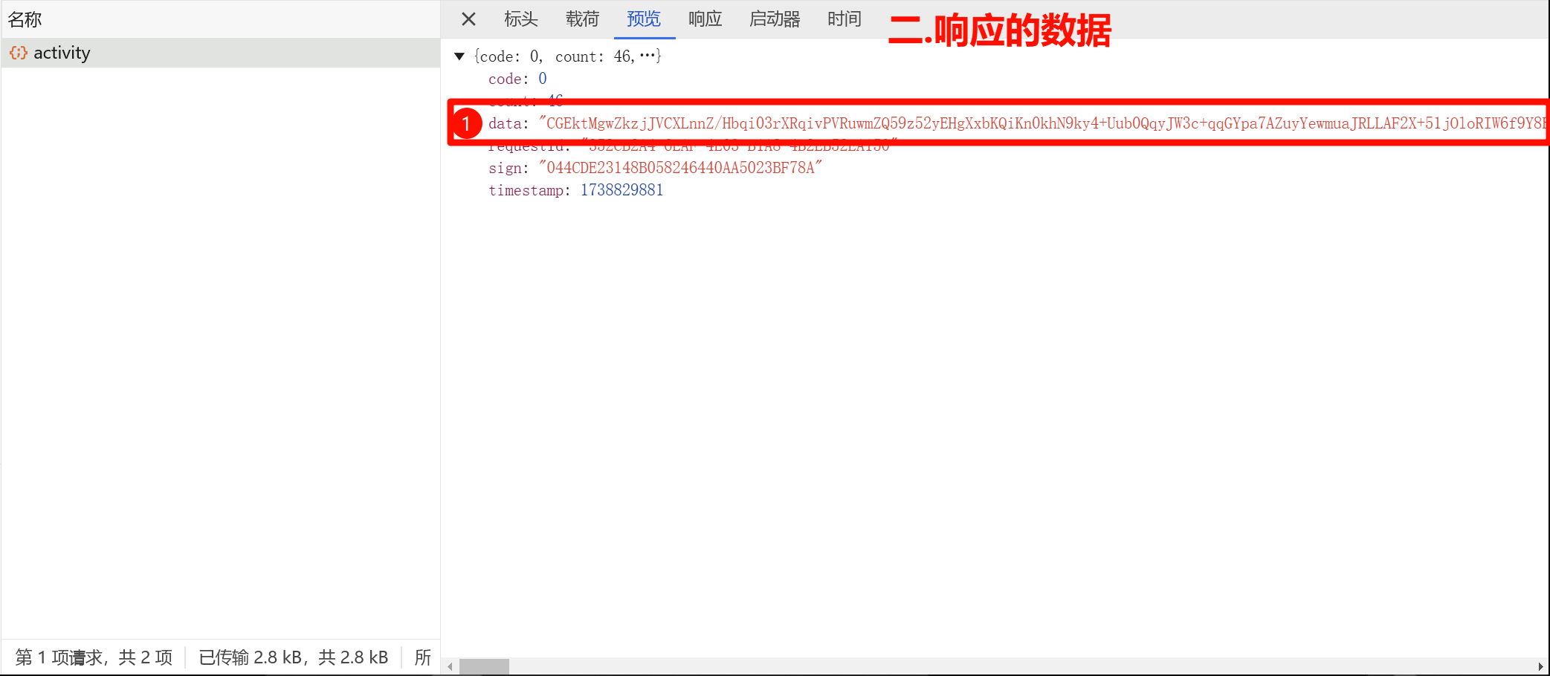
Task: Click the scrollbar left arrow
Action: coord(450,666)
